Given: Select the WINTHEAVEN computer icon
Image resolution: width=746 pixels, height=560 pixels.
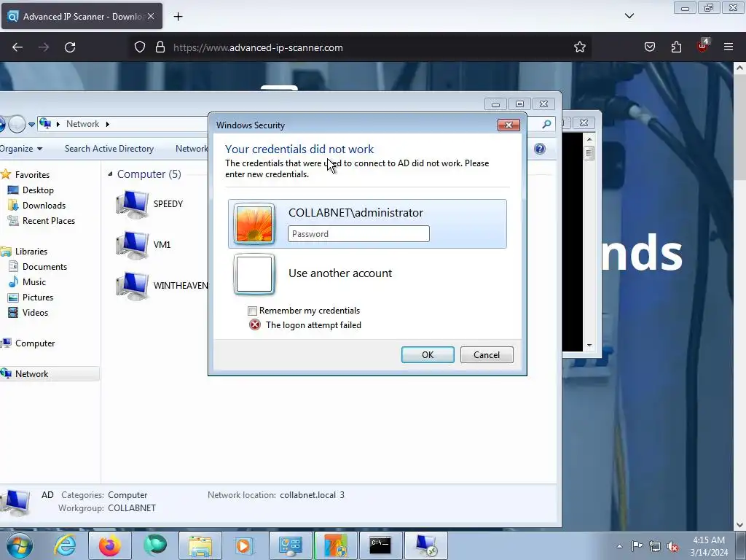Looking at the screenshot, I should (133, 286).
